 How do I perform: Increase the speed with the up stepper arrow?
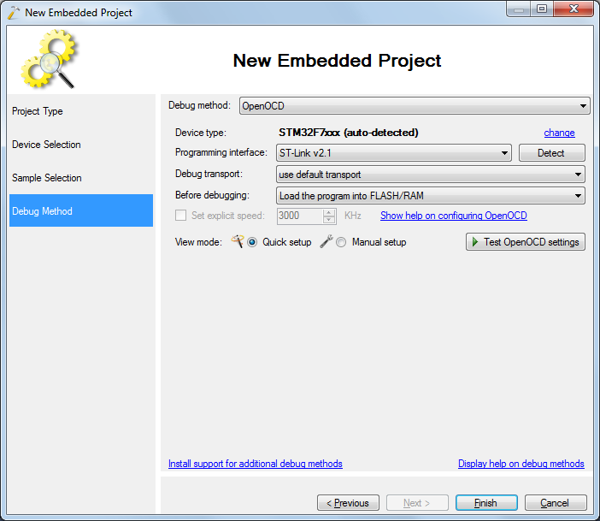pyautogui.click(x=329, y=212)
